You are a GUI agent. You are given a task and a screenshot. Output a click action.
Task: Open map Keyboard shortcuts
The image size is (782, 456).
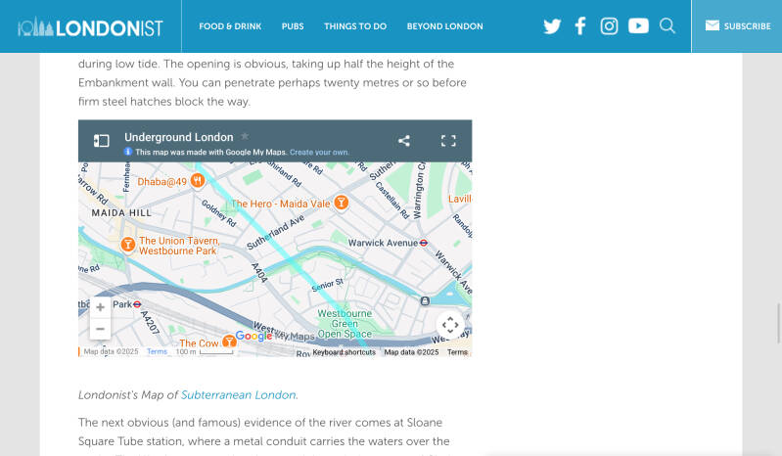click(345, 352)
